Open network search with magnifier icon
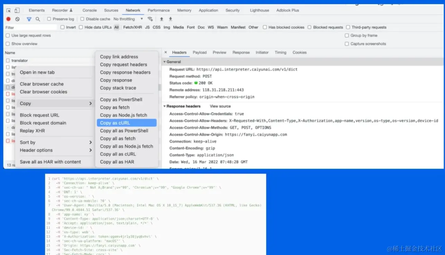The image size is (445, 255). (38, 19)
